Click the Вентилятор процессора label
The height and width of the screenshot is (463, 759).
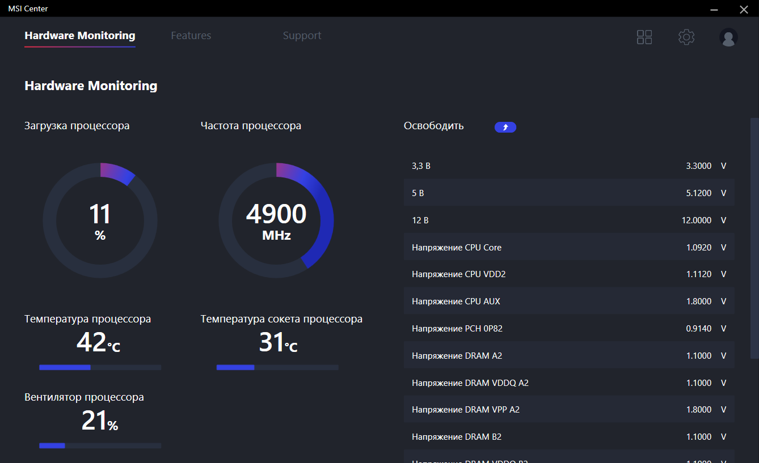click(x=84, y=397)
